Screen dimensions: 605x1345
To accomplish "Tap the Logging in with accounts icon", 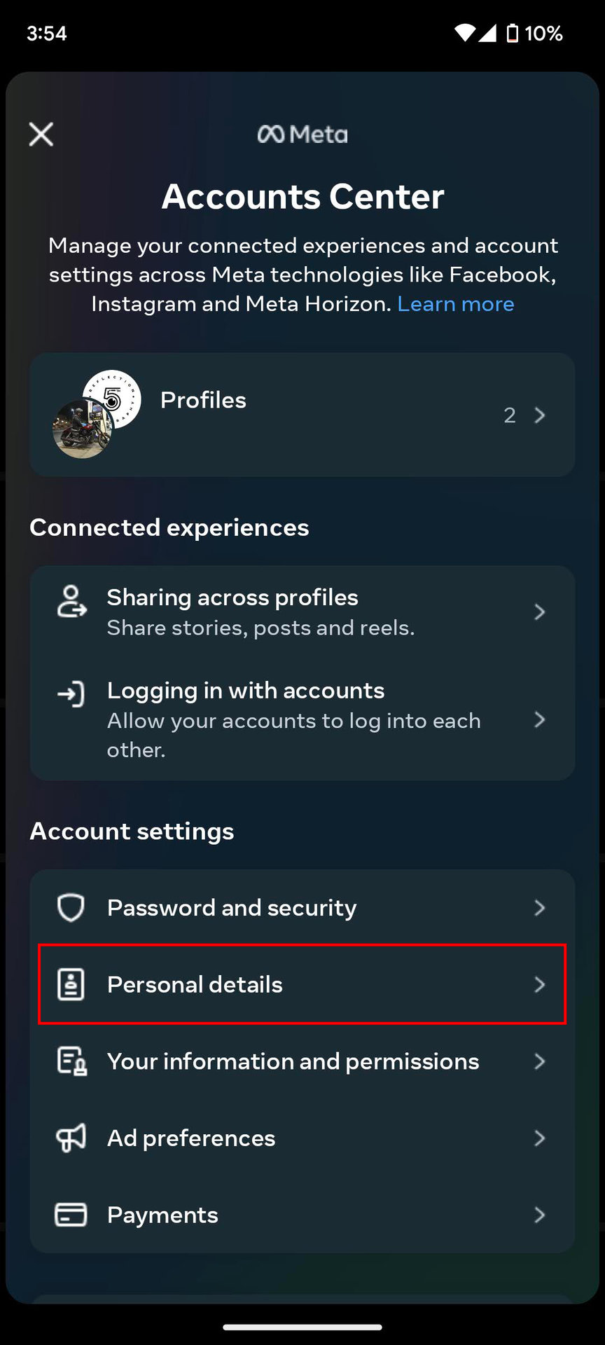I will coord(71,694).
